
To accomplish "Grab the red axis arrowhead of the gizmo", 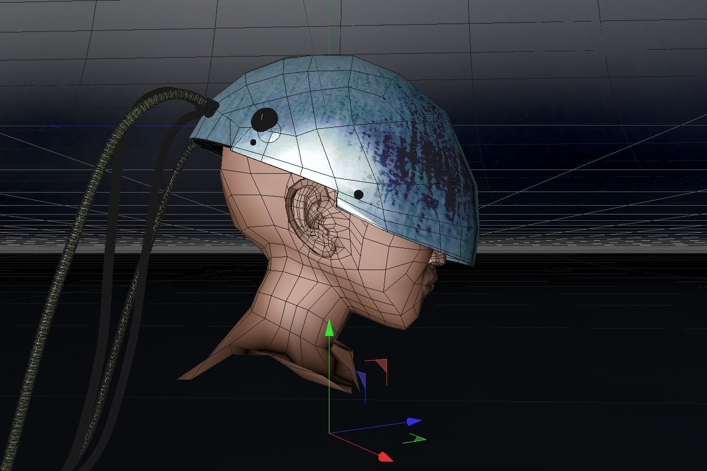I will pyautogui.click(x=385, y=456).
